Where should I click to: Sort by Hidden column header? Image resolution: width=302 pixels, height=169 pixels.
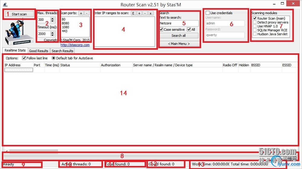click(x=244, y=65)
